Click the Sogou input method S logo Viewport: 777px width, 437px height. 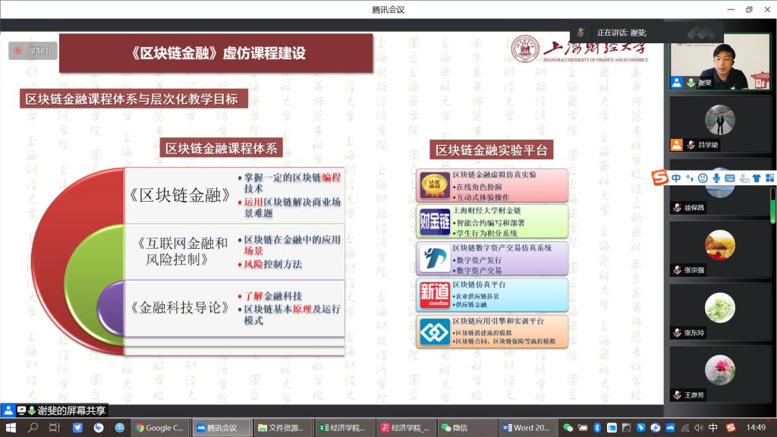tap(659, 178)
